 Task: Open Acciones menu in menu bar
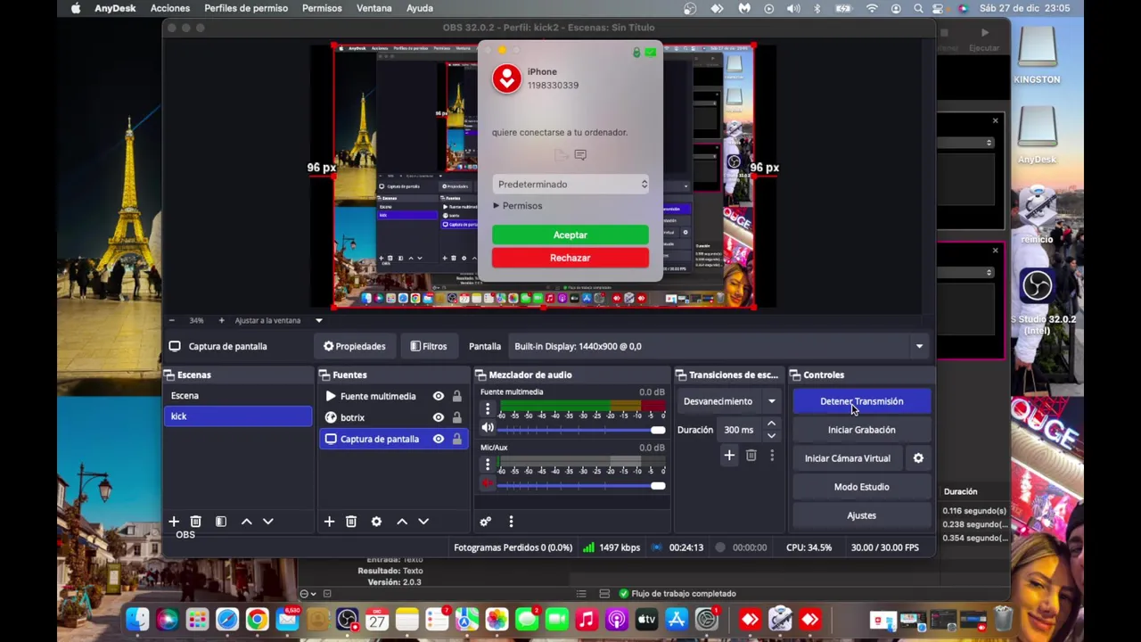(169, 8)
